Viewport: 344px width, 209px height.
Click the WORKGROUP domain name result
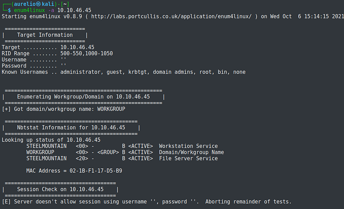click(x=111, y=109)
